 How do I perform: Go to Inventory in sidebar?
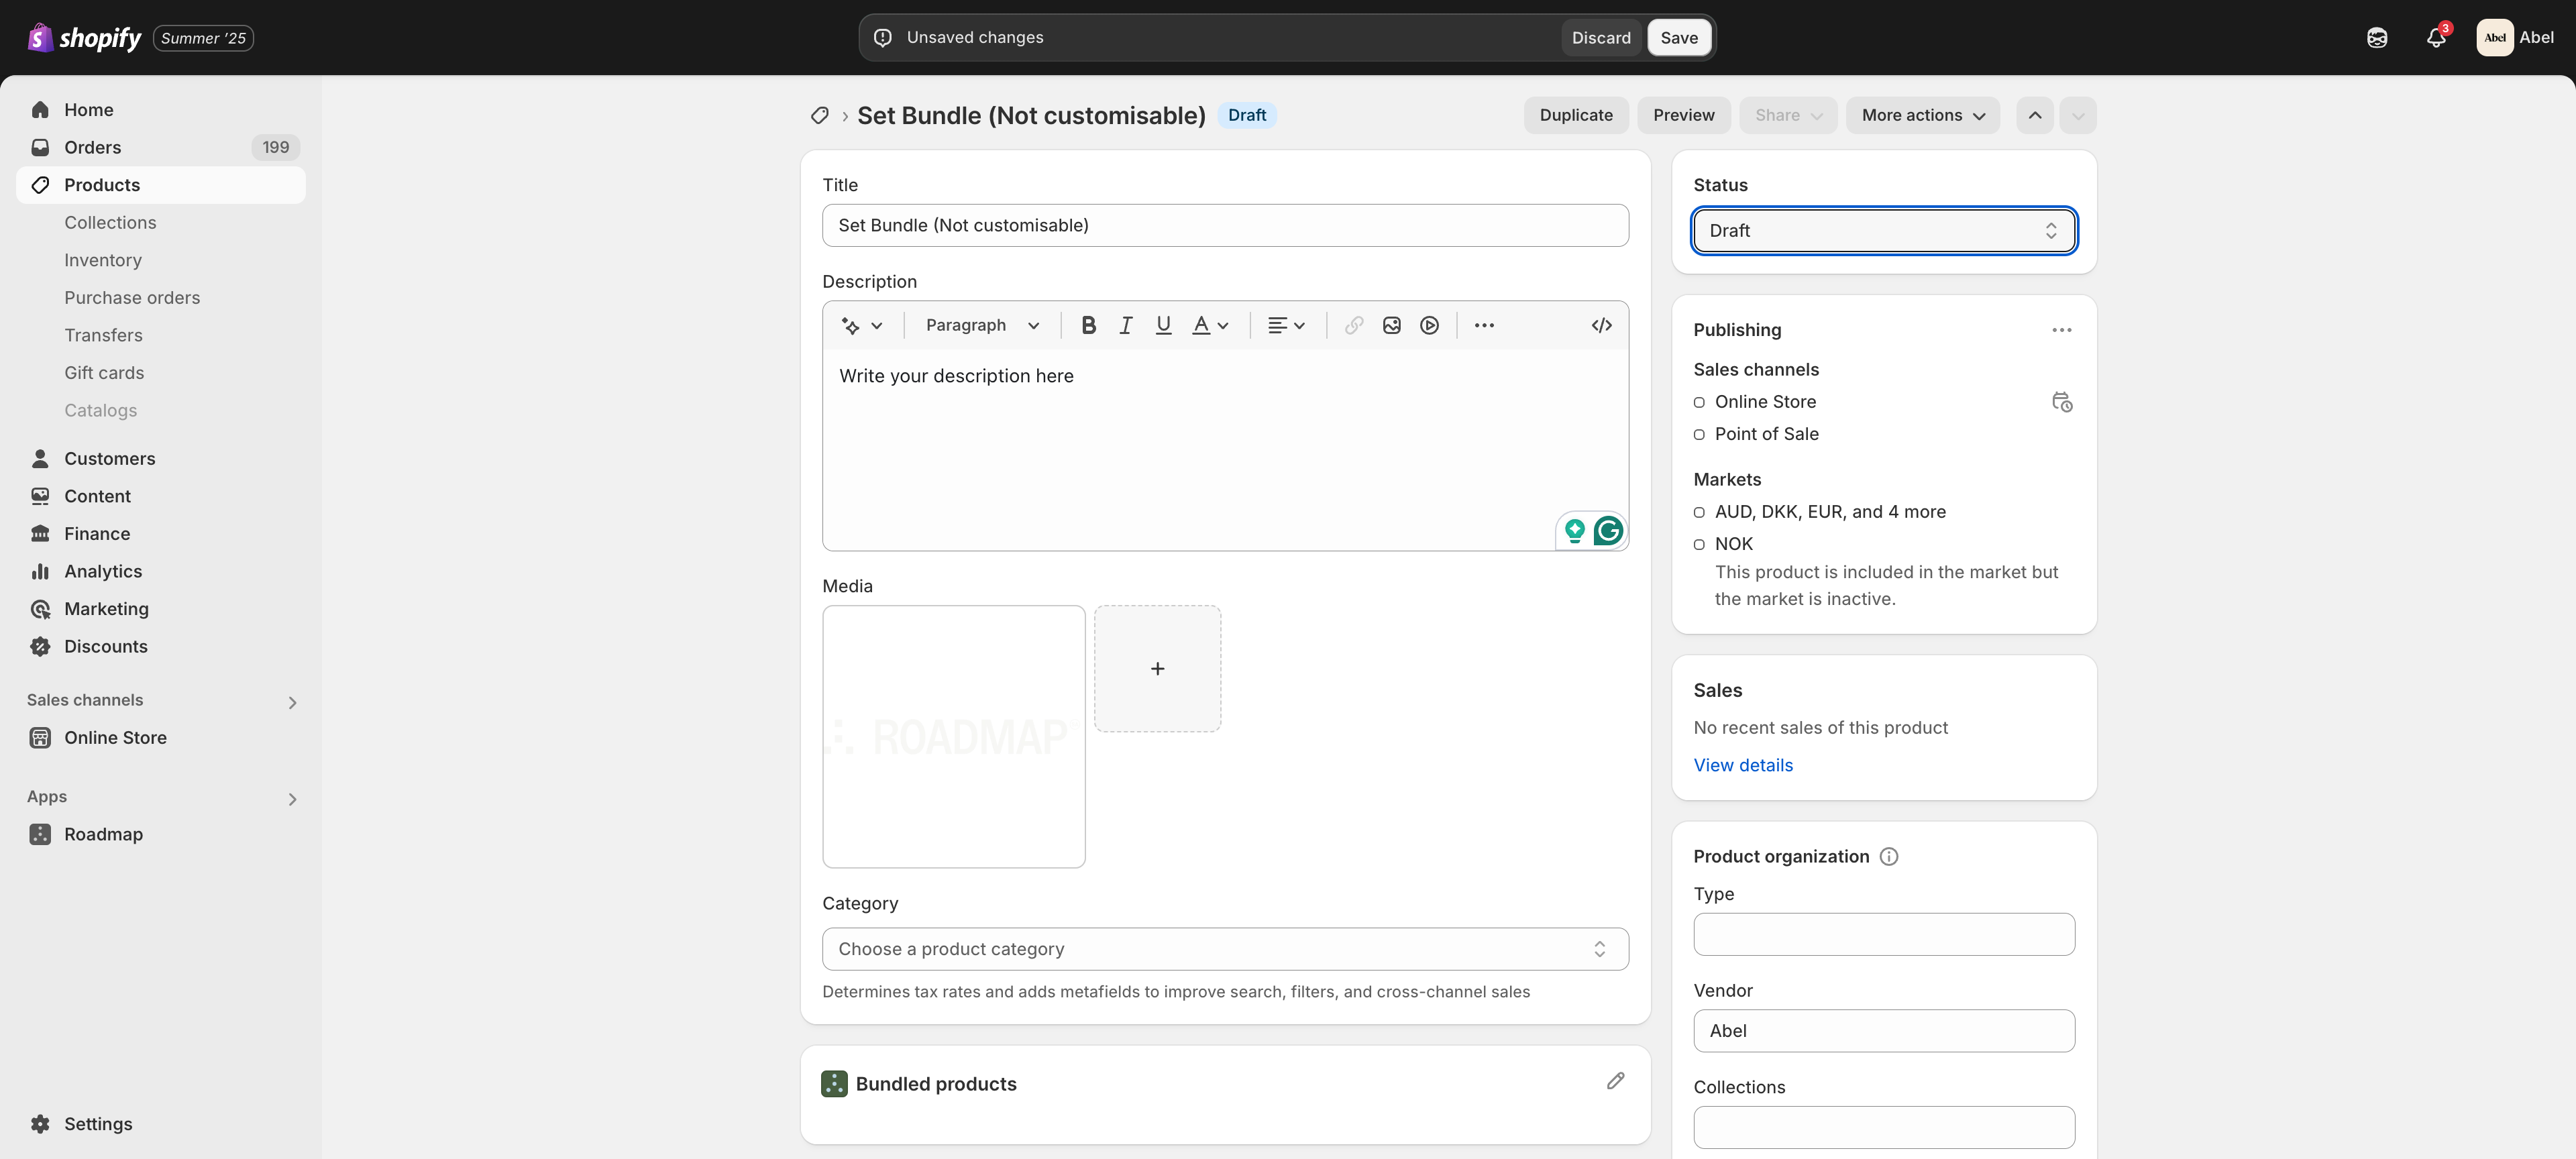pyautogui.click(x=103, y=260)
